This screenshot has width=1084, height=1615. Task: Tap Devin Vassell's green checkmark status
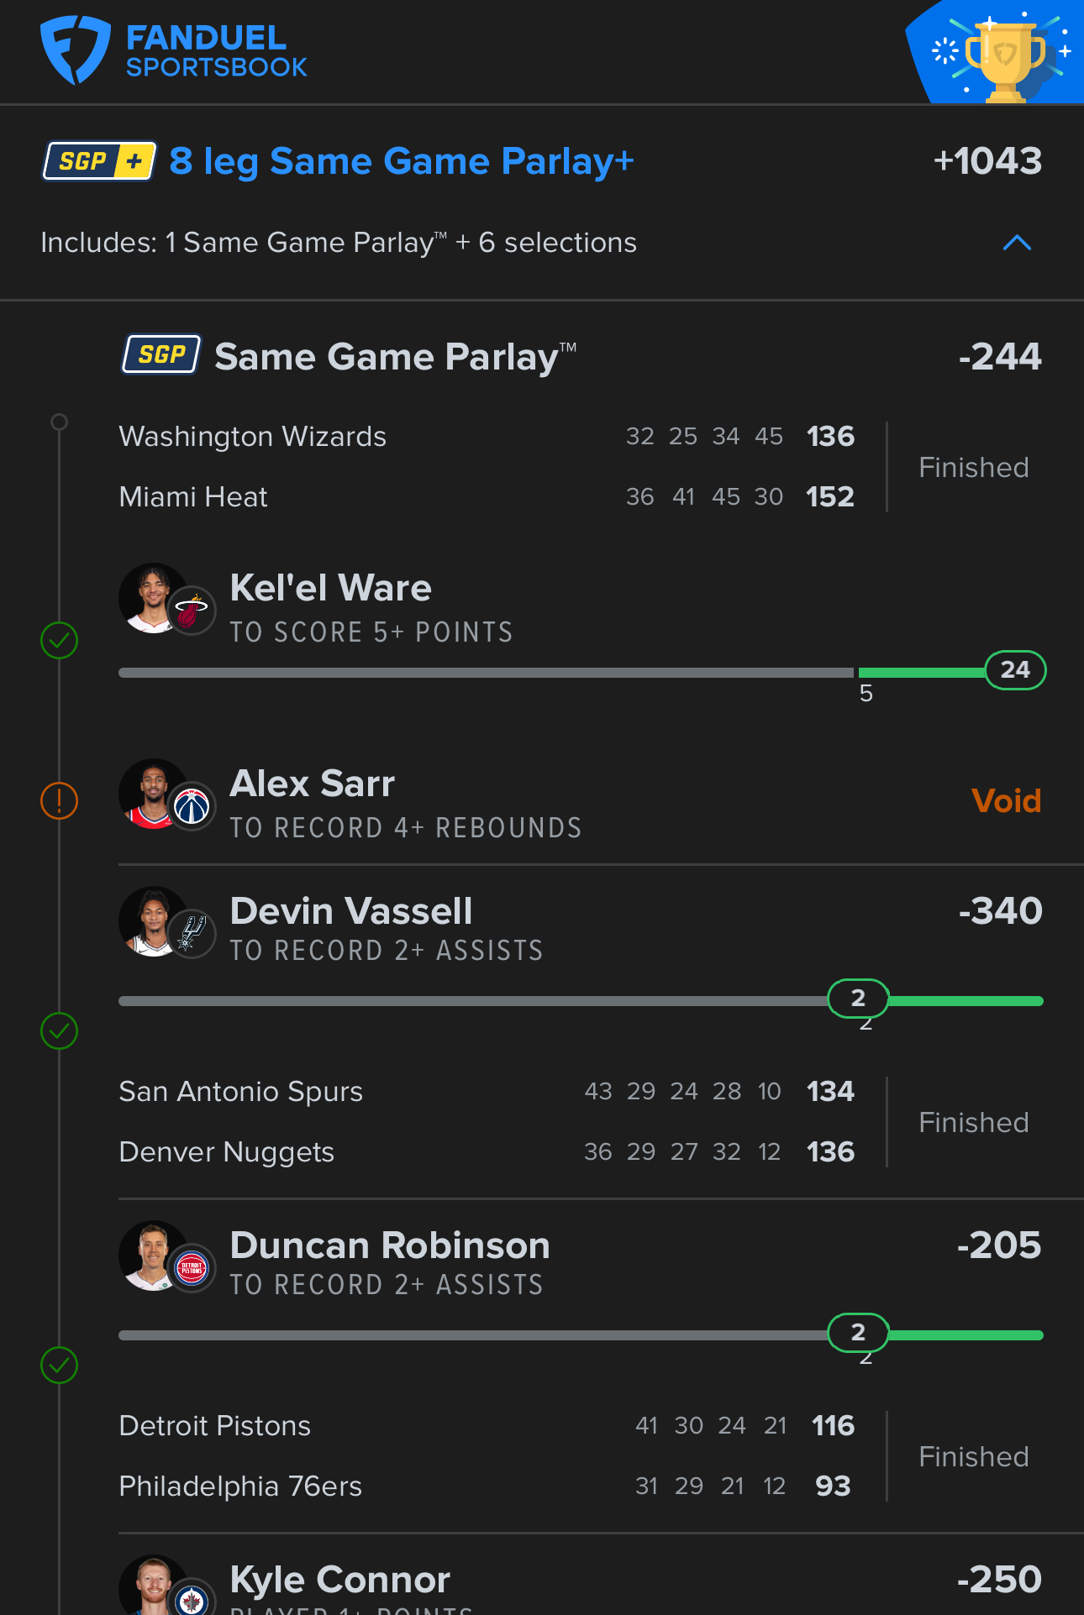point(59,1030)
